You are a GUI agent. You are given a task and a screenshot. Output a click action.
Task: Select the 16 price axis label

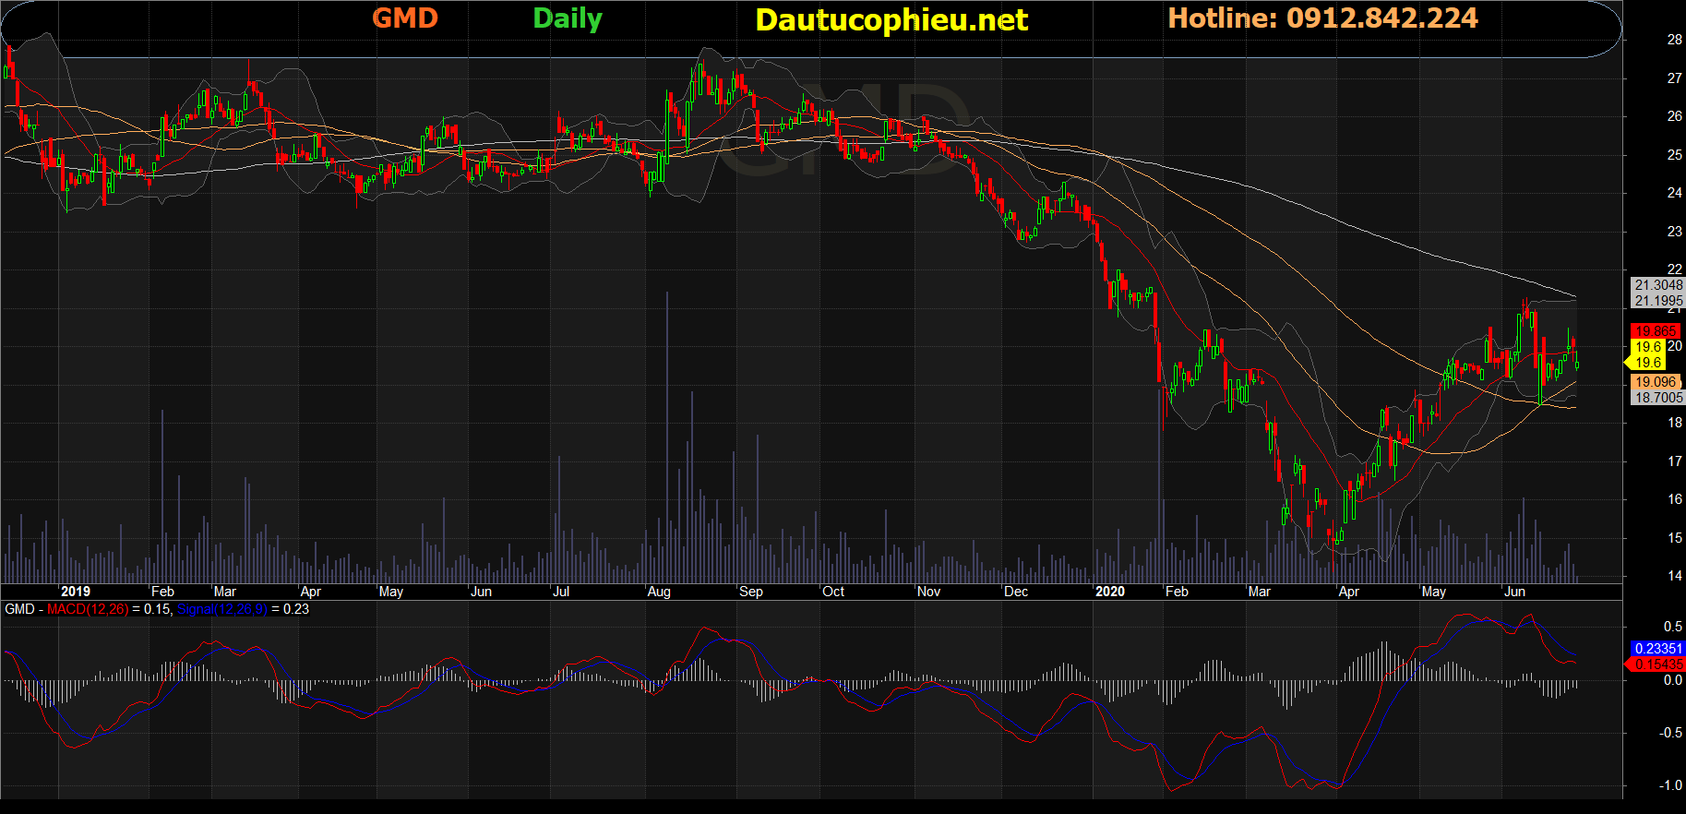pos(1674,499)
